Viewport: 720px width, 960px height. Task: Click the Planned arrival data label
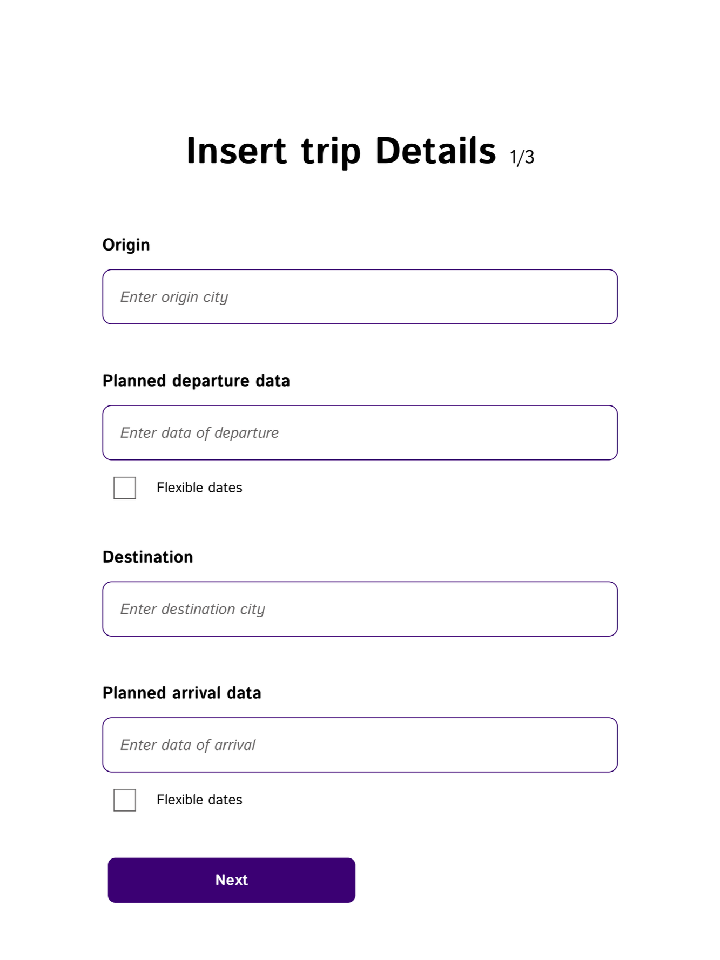[182, 693]
